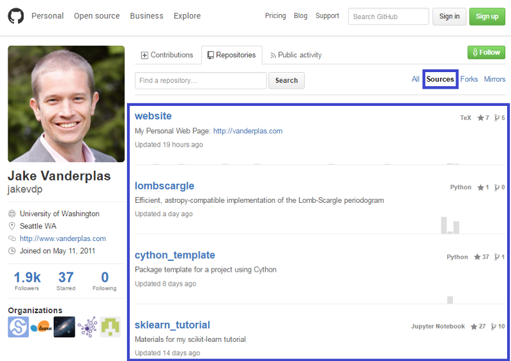View the 37 Starred repositories
The height and width of the screenshot is (361, 511).
click(x=66, y=281)
